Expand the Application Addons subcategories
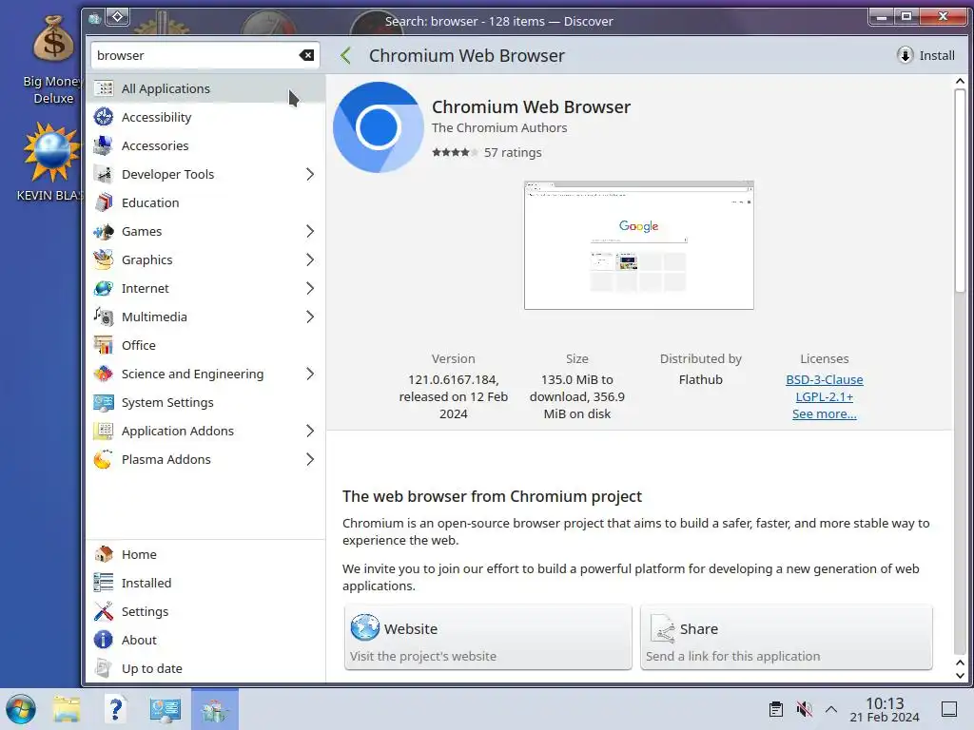Image resolution: width=974 pixels, height=730 pixels. coord(310,432)
